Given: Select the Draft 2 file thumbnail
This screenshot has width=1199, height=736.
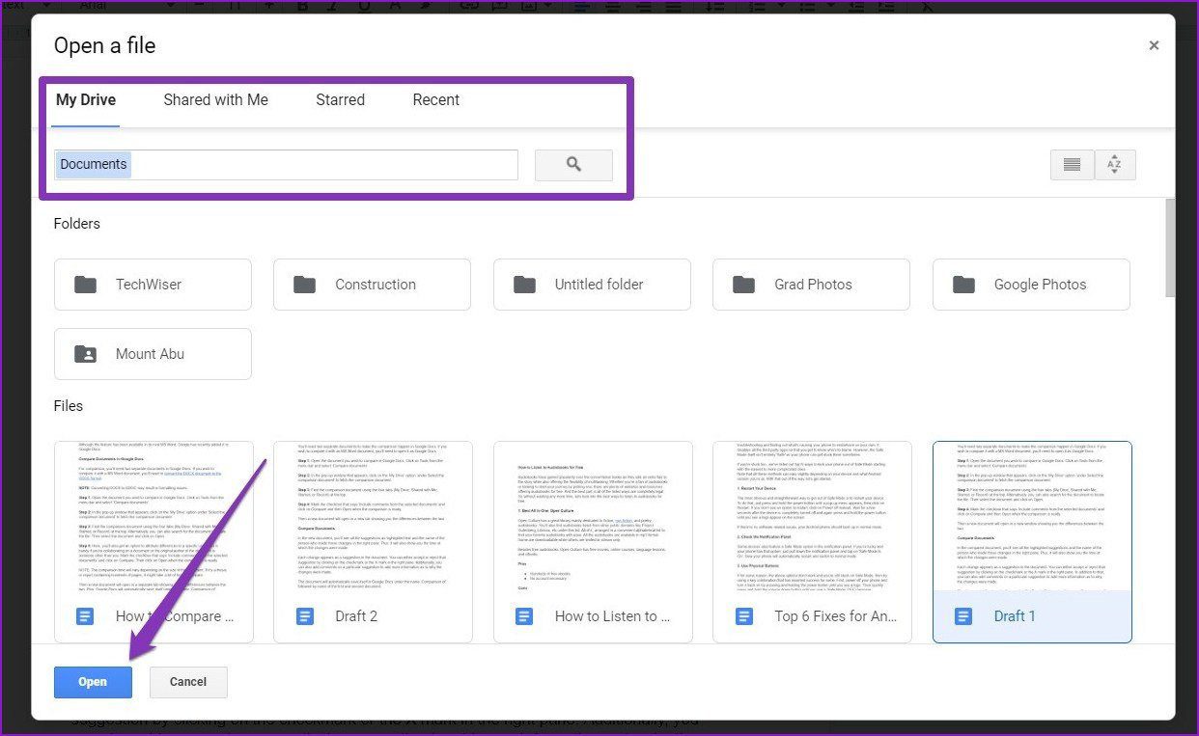Looking at the screenshot, I should pos(373,542).
